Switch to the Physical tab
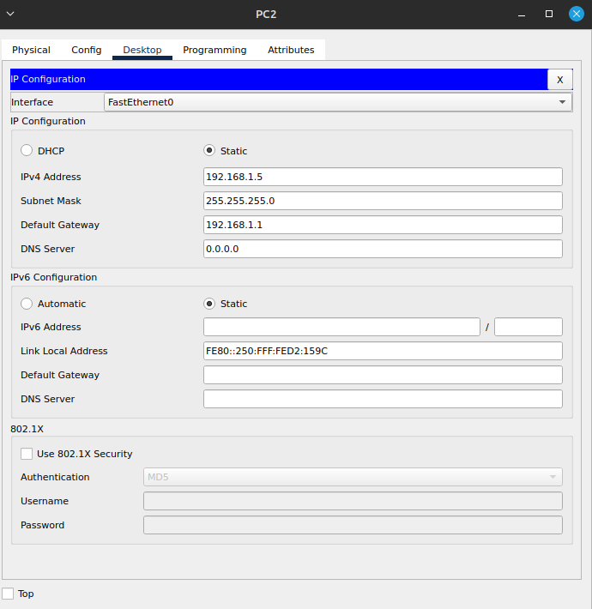The image size is (592, 609). [31, 50]
